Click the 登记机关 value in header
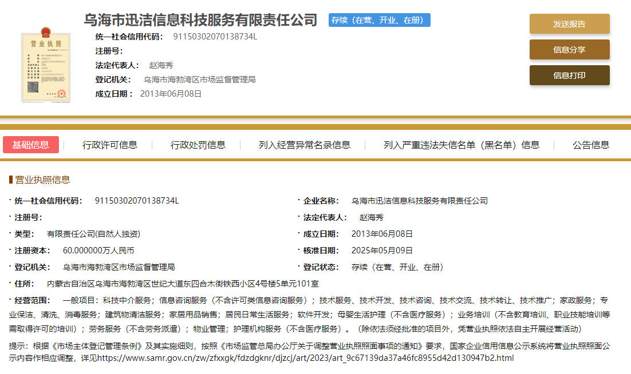 (x=199, y=79)
